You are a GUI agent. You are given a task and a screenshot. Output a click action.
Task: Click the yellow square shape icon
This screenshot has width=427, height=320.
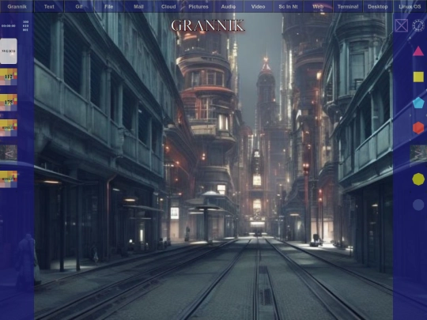(x=418, y=77)
